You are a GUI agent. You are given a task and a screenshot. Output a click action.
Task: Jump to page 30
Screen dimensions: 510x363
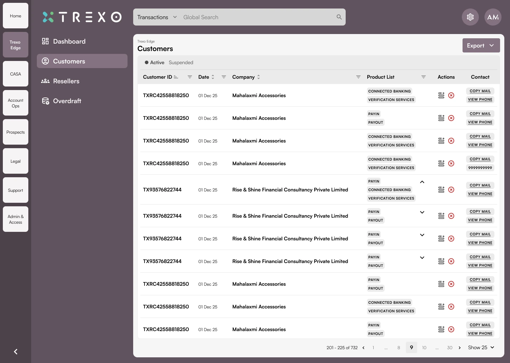tap(450, 348)
